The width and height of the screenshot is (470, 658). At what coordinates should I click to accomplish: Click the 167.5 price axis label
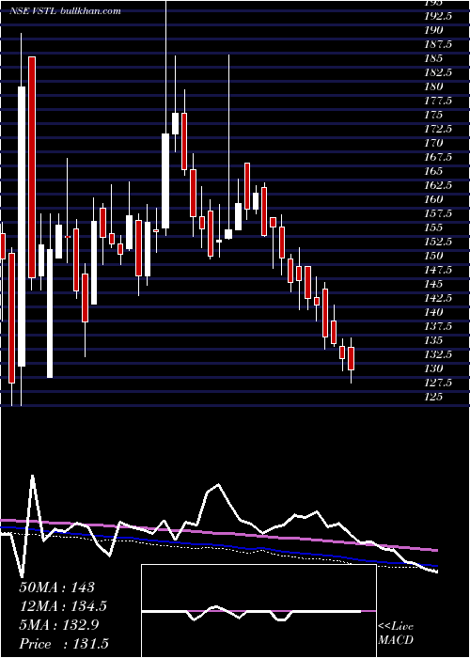(438, 157)
